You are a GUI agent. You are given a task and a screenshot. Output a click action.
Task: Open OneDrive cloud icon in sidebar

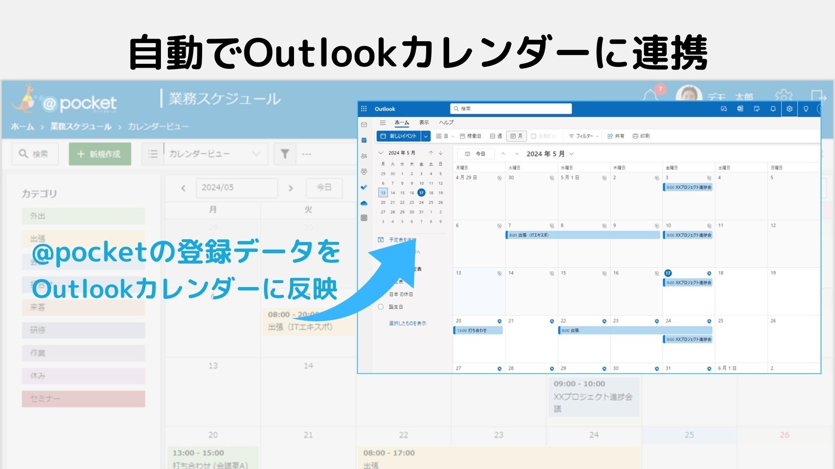pyautogui.click(x=364, y=203)
